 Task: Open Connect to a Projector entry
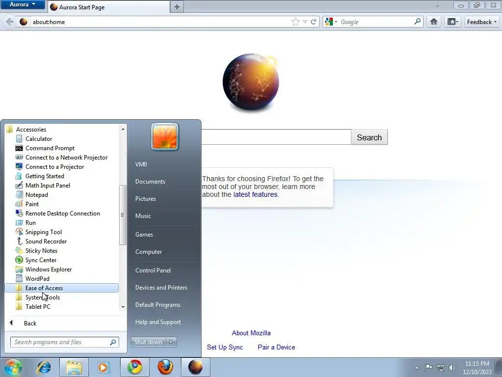pos(54,167)
